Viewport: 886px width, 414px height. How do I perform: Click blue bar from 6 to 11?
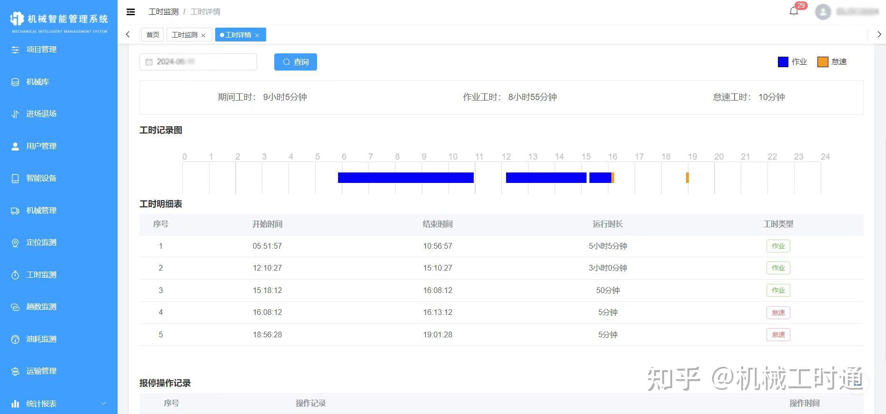pyautogui.click(x=406, y=178)
